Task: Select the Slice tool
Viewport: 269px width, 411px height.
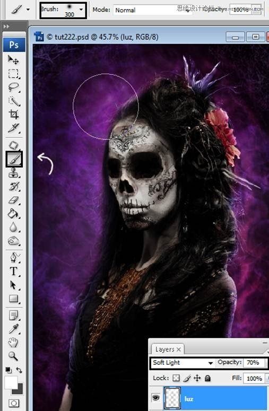Action: 13,128
